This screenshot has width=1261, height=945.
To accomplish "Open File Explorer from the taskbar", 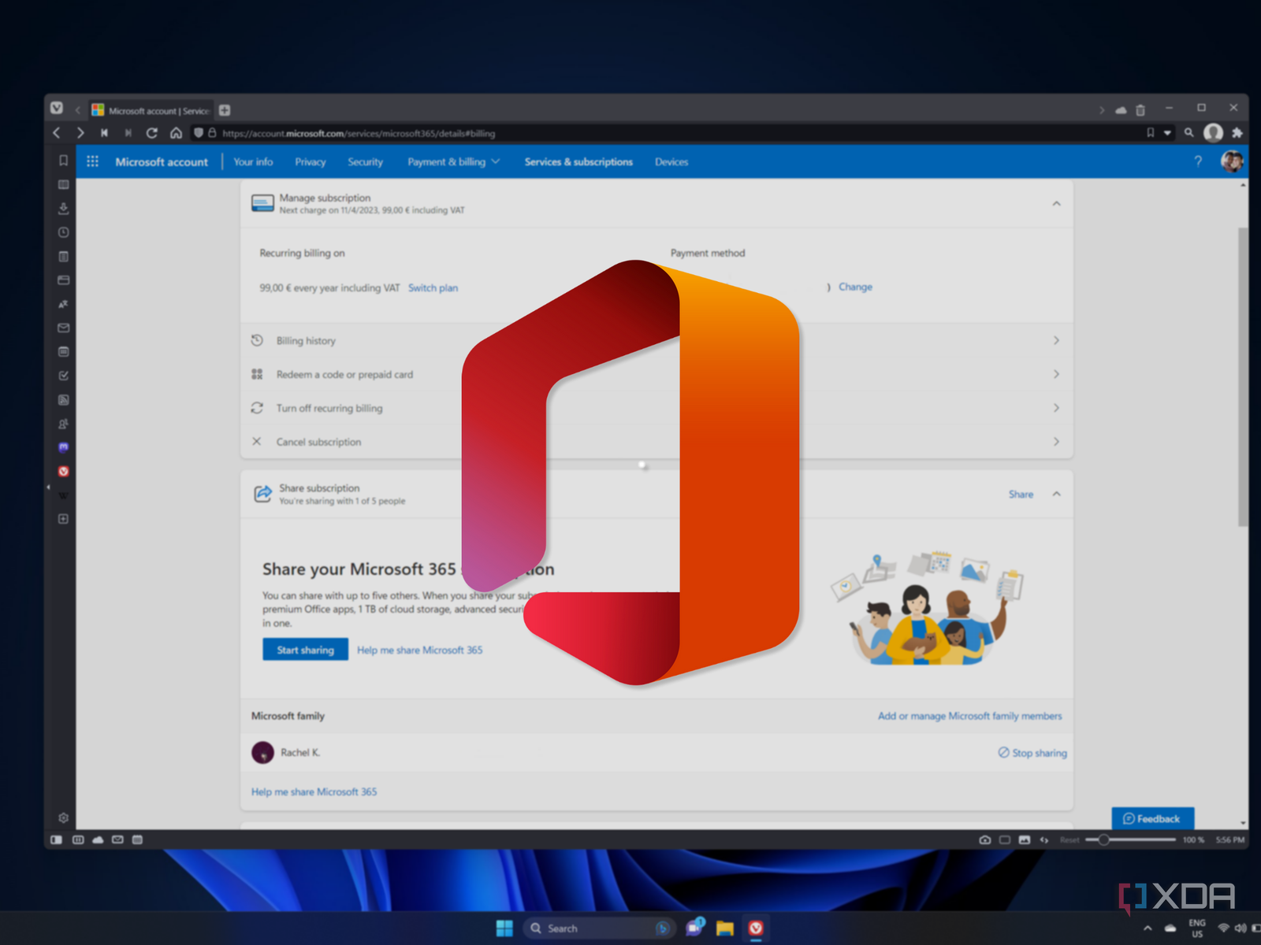I will click(725, 928).
